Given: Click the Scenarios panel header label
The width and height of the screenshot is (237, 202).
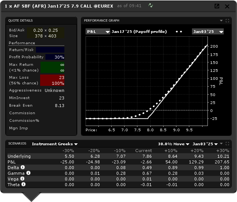Looking at the screenshot, I should click(17, 144).
